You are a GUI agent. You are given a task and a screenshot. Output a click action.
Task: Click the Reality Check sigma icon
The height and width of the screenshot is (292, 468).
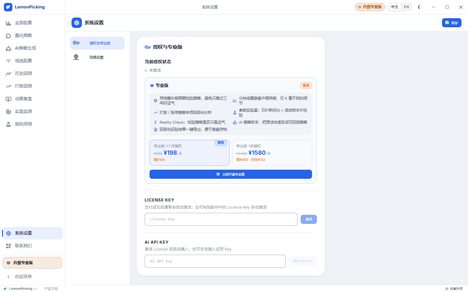tap(155, 123)
